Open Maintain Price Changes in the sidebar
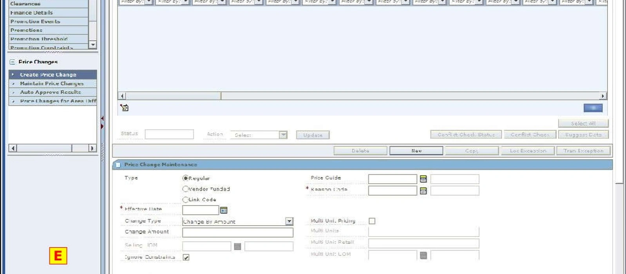Image resolution: width=626 pixels, height=274 pixels. tap(52, 83)
